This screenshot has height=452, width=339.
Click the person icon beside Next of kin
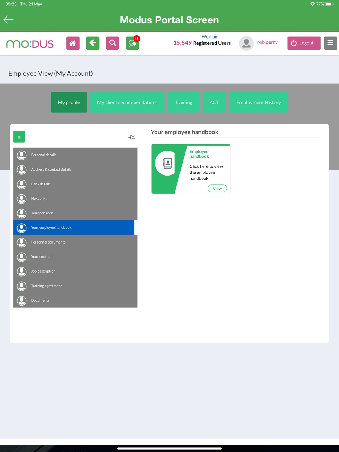point(22,199)
